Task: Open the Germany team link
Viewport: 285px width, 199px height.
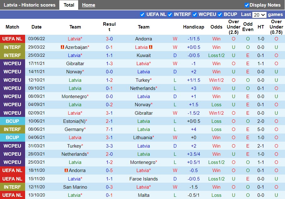Action: (x=74, y=129)
